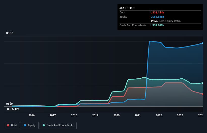Select the 2018 x-axis label

point(74,115)
